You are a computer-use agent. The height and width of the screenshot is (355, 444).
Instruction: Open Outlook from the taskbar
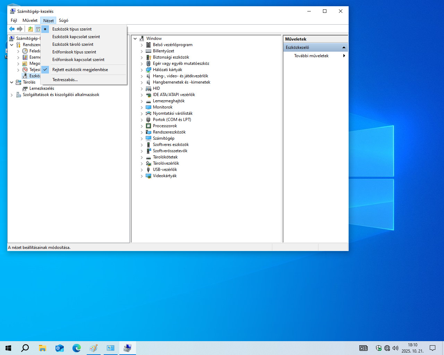click(60, 348)
